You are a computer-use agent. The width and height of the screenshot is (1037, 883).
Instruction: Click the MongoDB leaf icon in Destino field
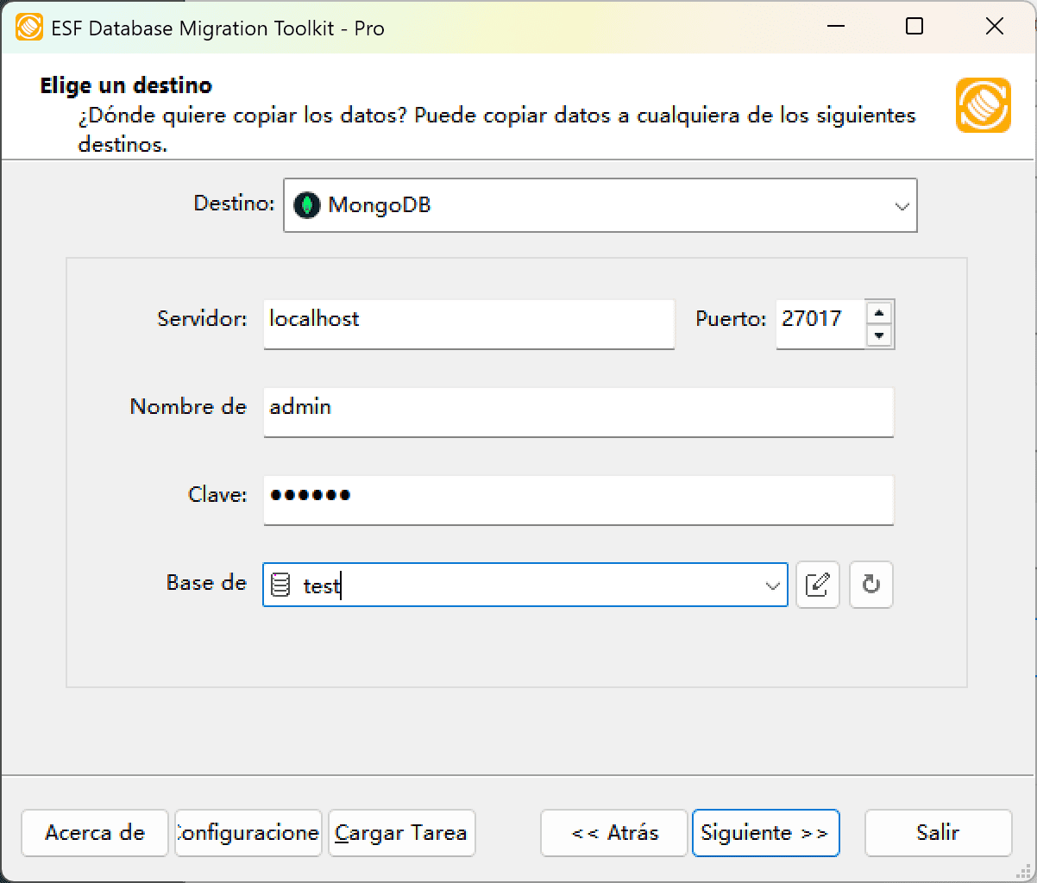pos(308,205)
